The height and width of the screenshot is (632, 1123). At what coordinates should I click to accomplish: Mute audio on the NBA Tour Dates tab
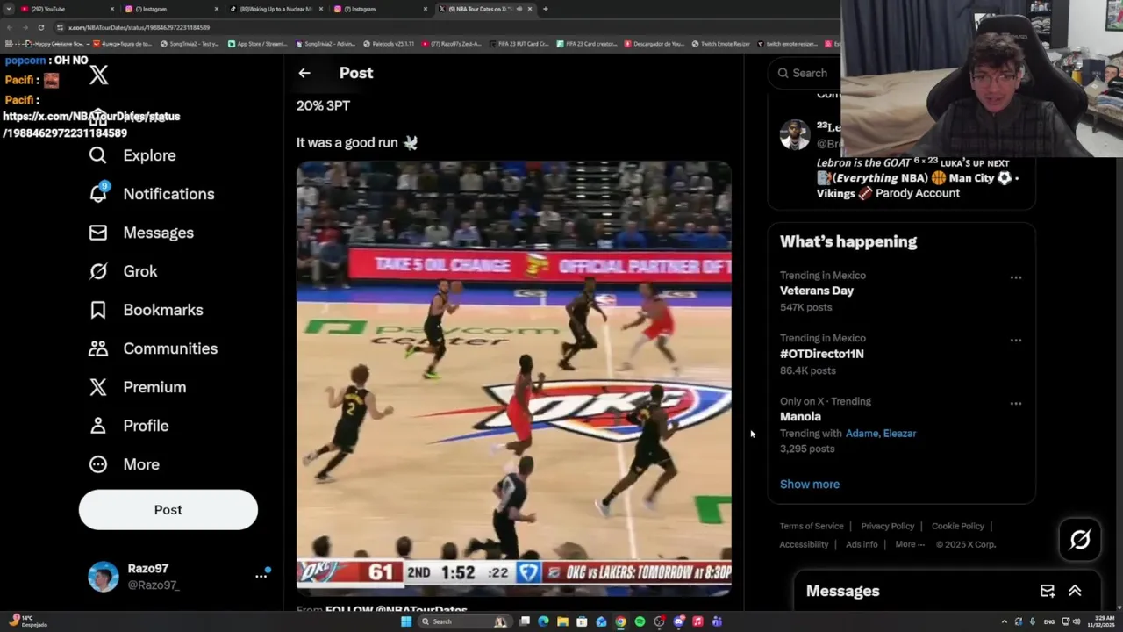(x=519, y=9)
